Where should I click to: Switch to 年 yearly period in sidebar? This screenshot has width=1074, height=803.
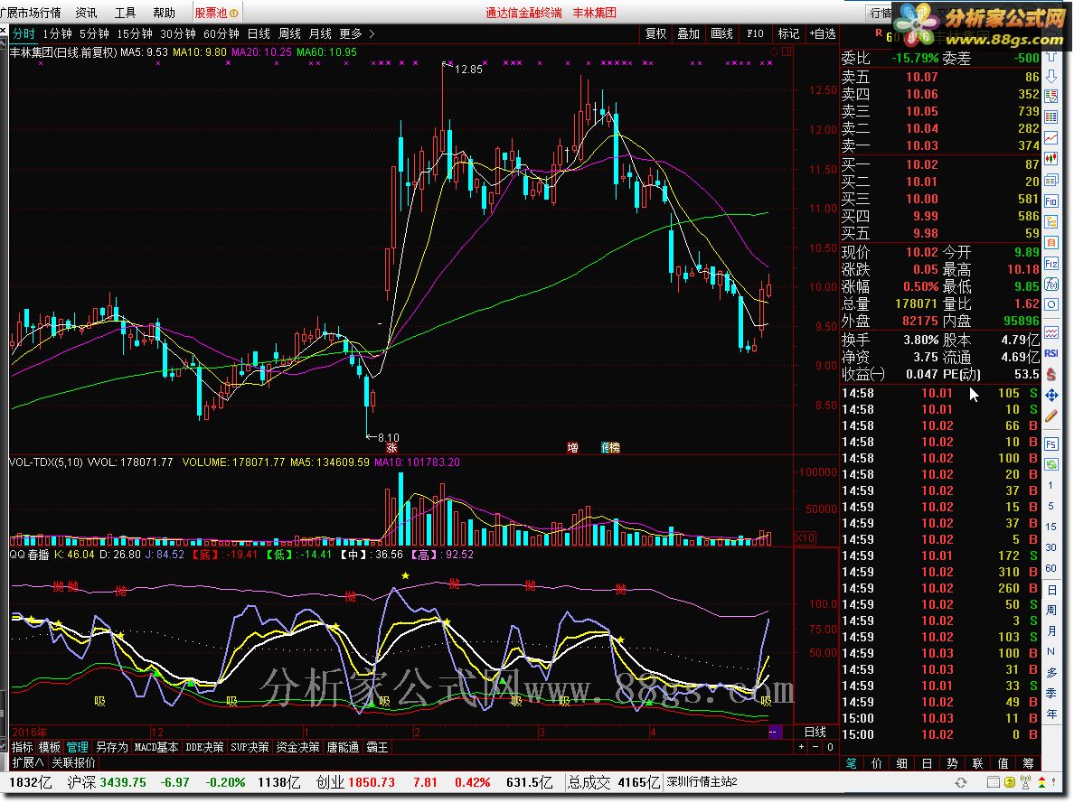click(x=1050, y=714)
